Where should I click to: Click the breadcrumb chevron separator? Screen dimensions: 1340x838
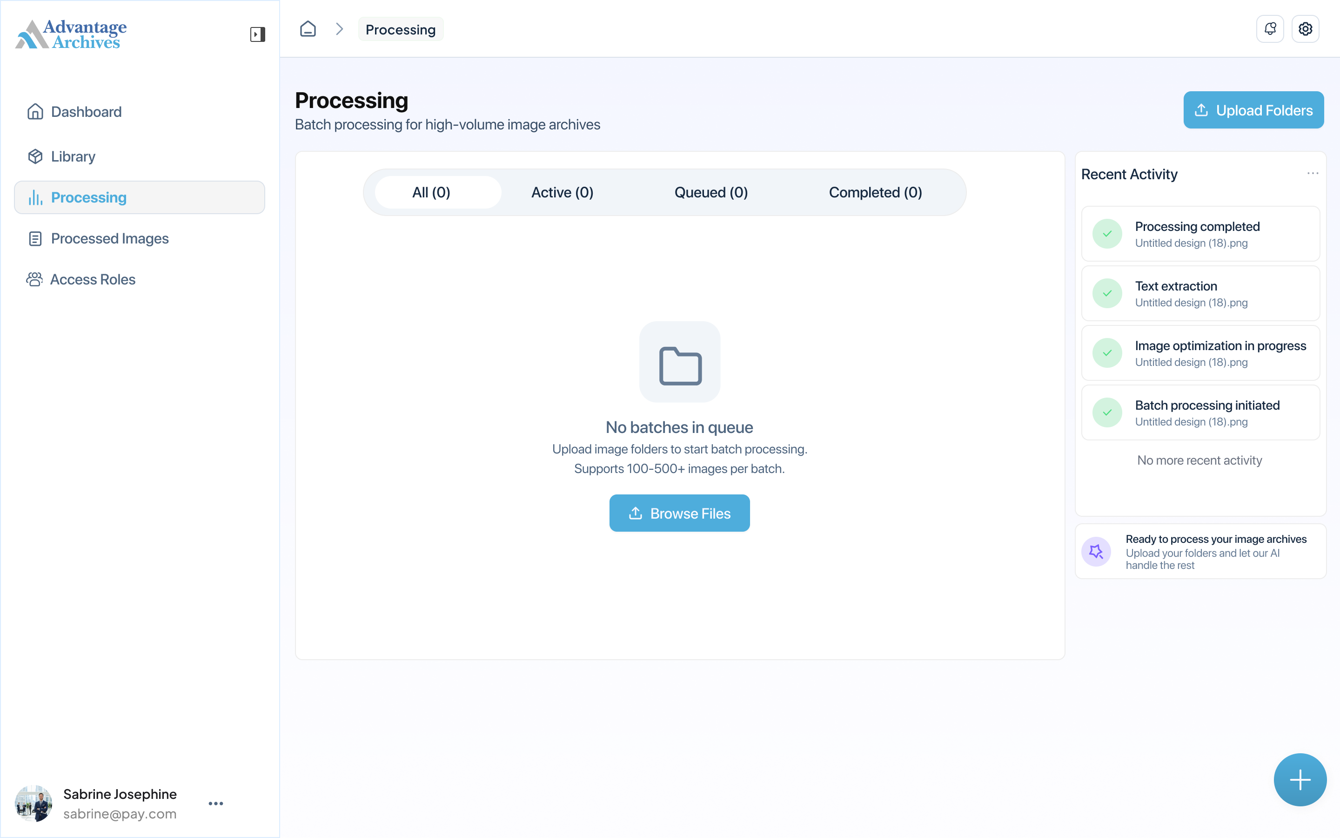340,29
